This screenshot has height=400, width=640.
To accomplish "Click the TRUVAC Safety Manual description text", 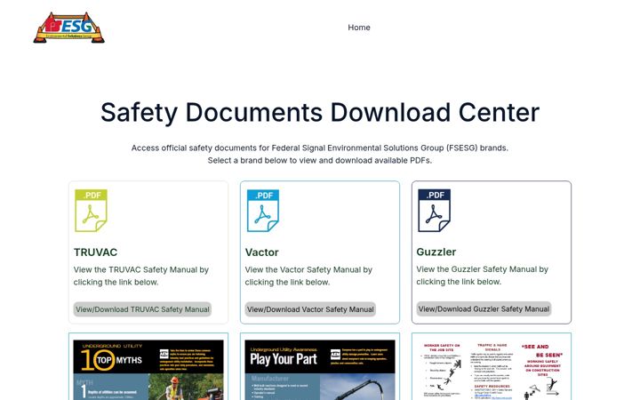I will pyautogui.click(x=141, y=276).
